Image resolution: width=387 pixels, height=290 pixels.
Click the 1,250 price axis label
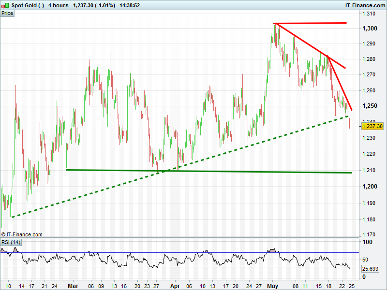[x=370, y=106]
